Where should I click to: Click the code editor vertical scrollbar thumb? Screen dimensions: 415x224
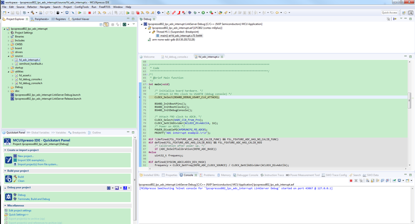pos(410,100)
